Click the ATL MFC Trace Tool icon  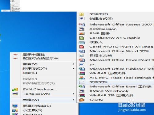[82, 78]
